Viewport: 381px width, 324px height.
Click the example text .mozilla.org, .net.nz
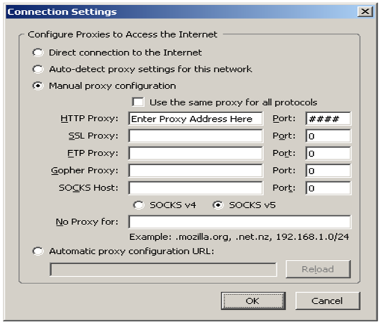click(224, 237)
